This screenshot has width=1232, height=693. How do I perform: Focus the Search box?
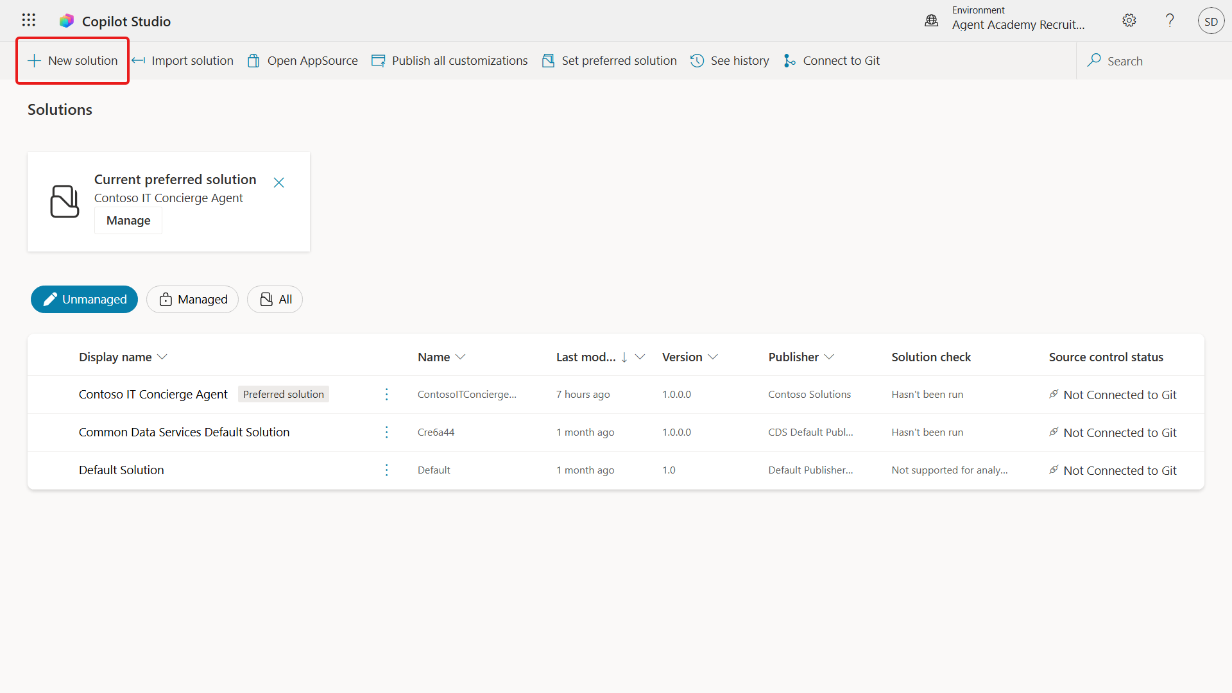pyautogui.click(x=1154, y=61)
